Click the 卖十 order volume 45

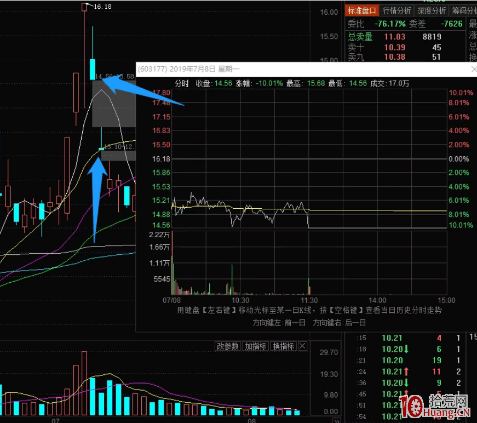click(436, 48)
